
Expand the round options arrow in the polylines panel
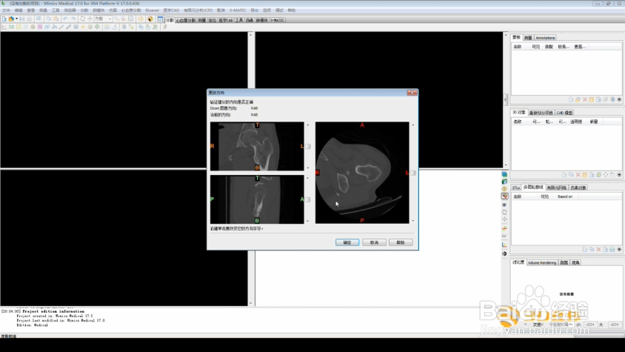click(x=619, y=250)
